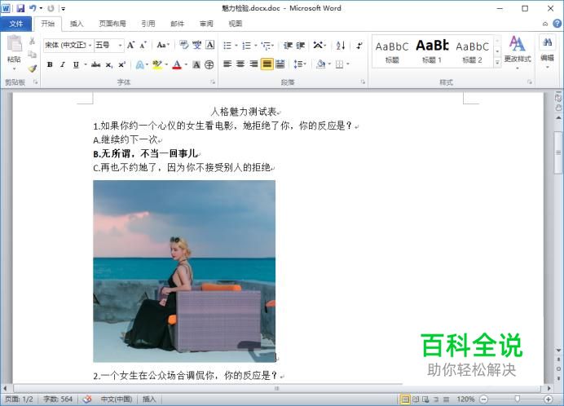Open the Font dialog launcher

click(x=213, y=82)
